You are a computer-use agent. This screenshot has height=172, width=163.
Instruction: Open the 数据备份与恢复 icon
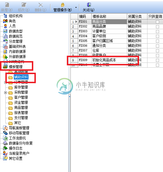pyautogui.click(x=5, y=143)
